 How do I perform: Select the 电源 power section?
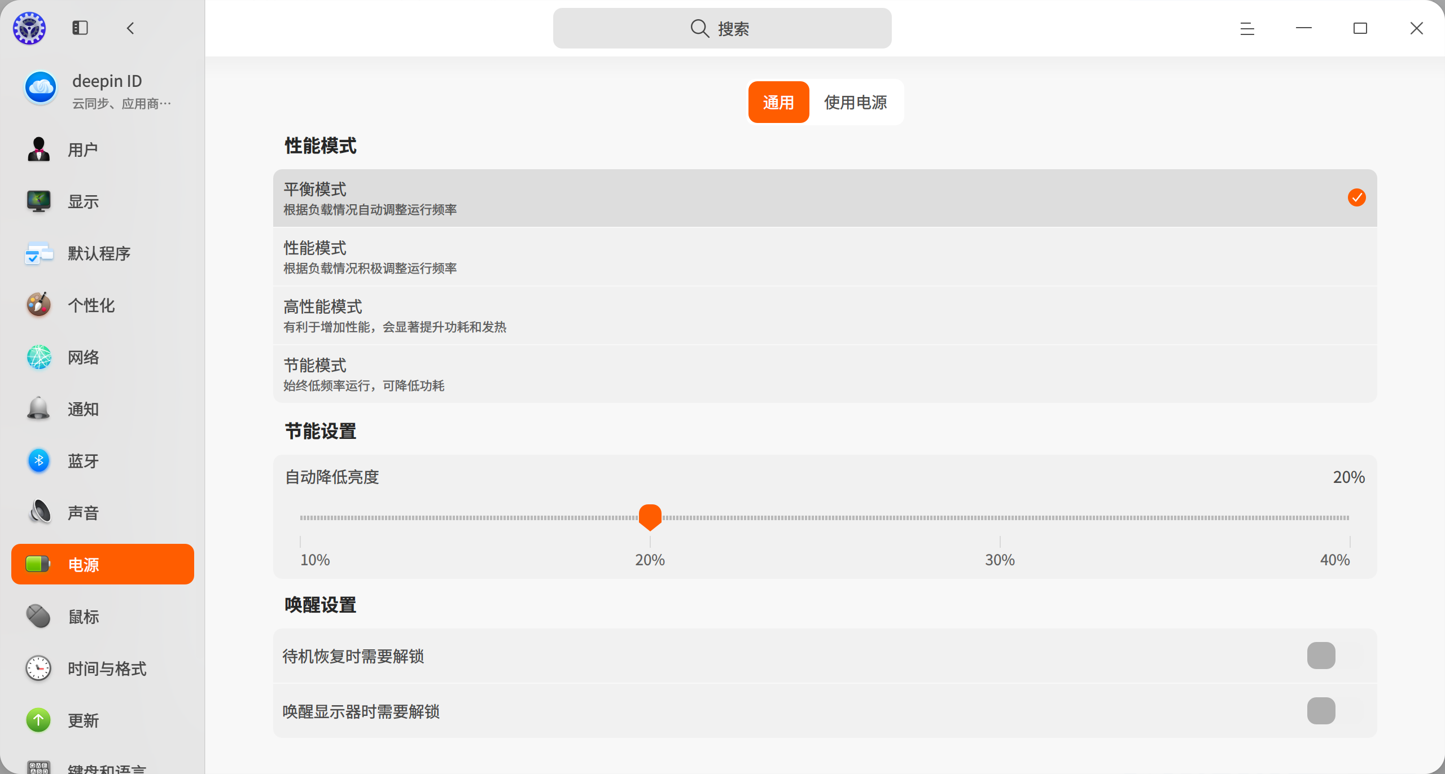click(103, 564)
